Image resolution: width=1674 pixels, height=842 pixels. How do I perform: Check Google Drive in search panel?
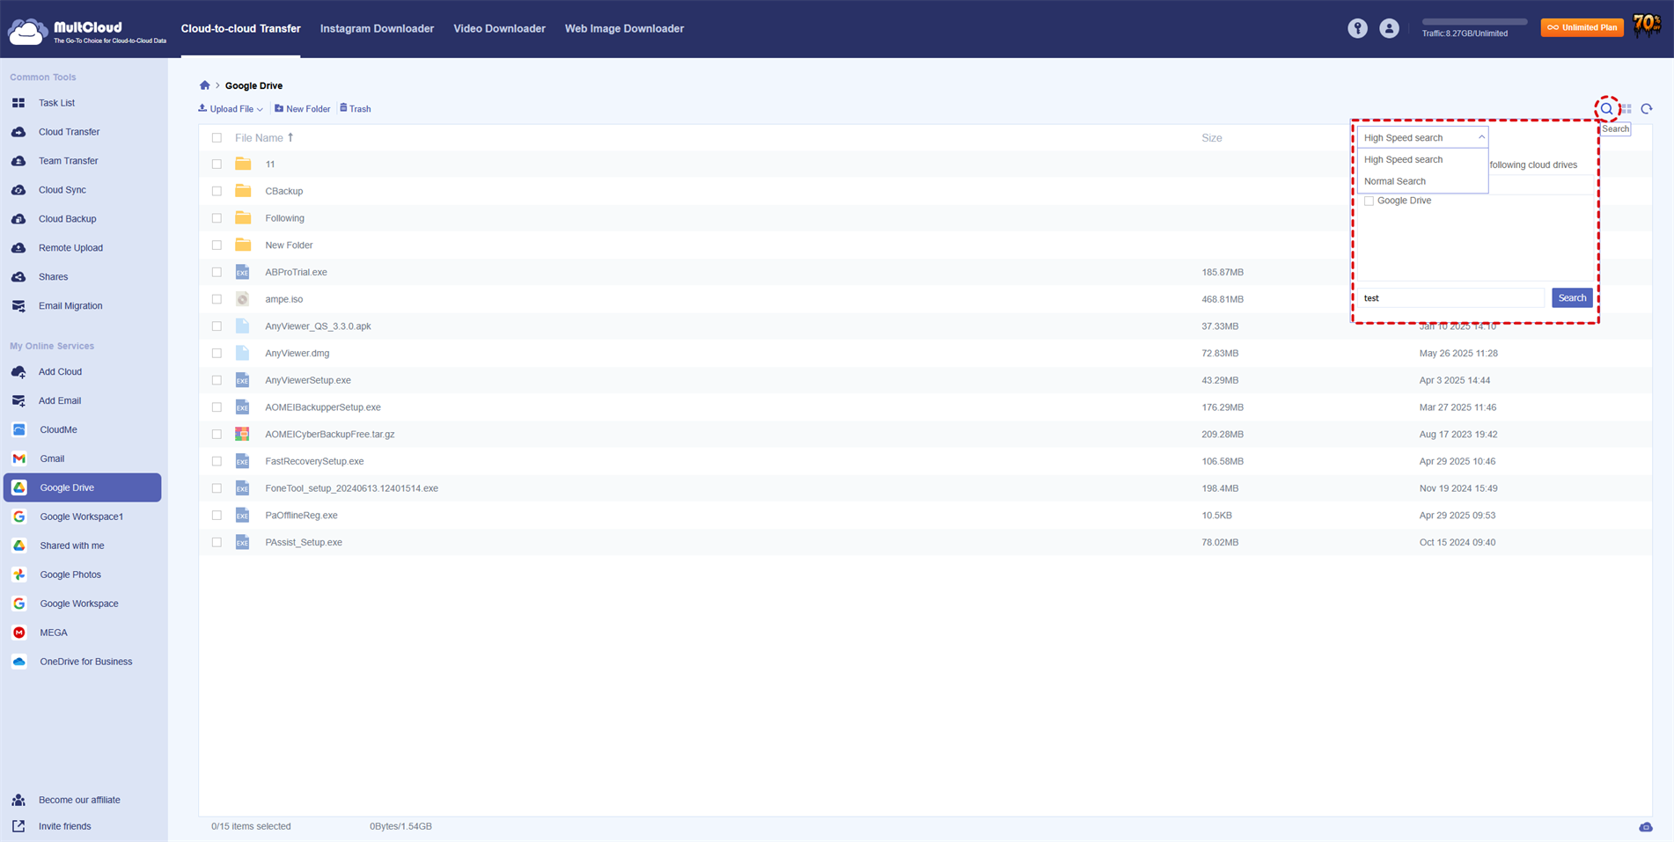tap(1369, 201)
